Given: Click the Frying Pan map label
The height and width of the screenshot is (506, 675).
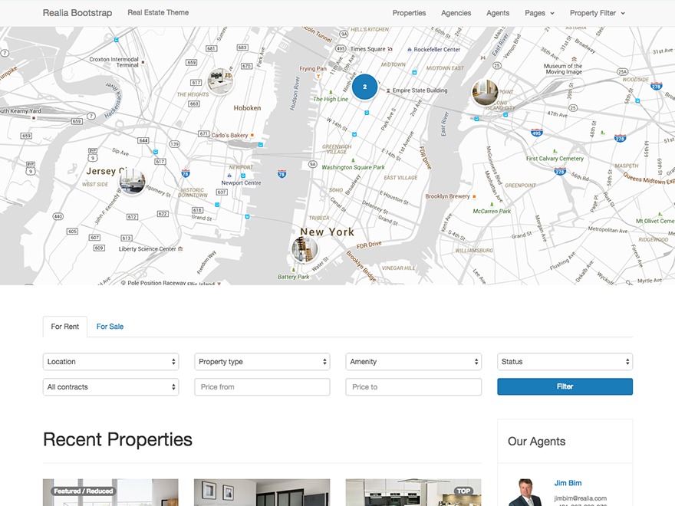Looking at the screenshot, I should point(313,68).
